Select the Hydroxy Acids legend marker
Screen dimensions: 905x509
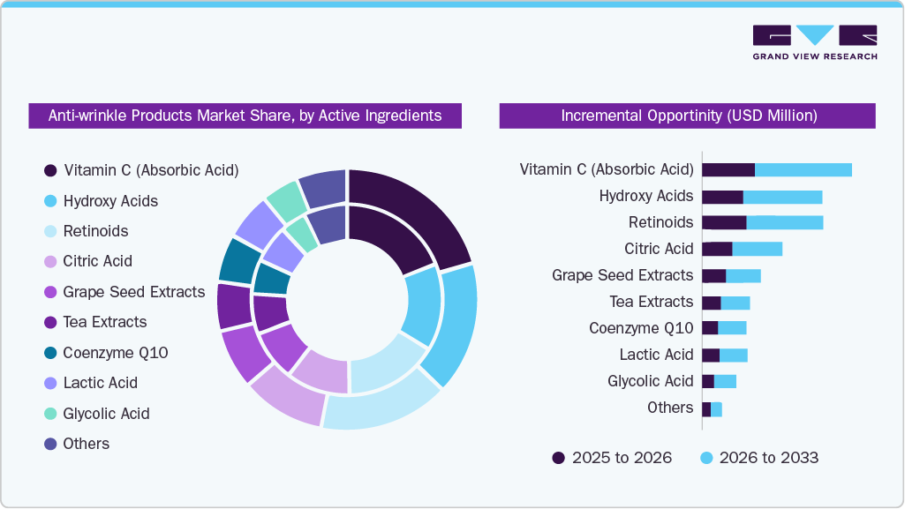pyautogui.click(x=50, y=201)
